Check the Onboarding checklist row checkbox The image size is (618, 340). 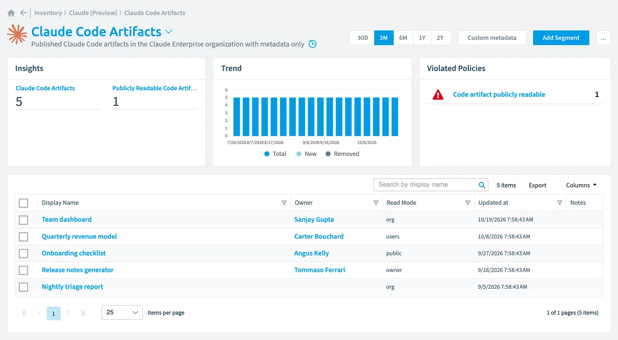(x=24, y=254)
